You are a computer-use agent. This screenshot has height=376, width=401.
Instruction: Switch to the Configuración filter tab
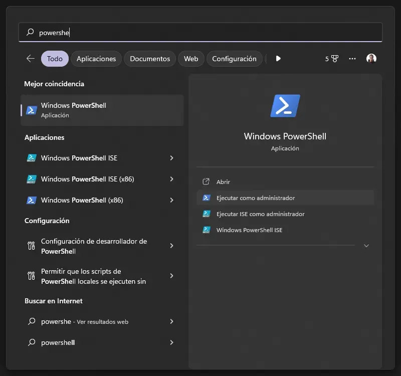[x=234, y=59]
